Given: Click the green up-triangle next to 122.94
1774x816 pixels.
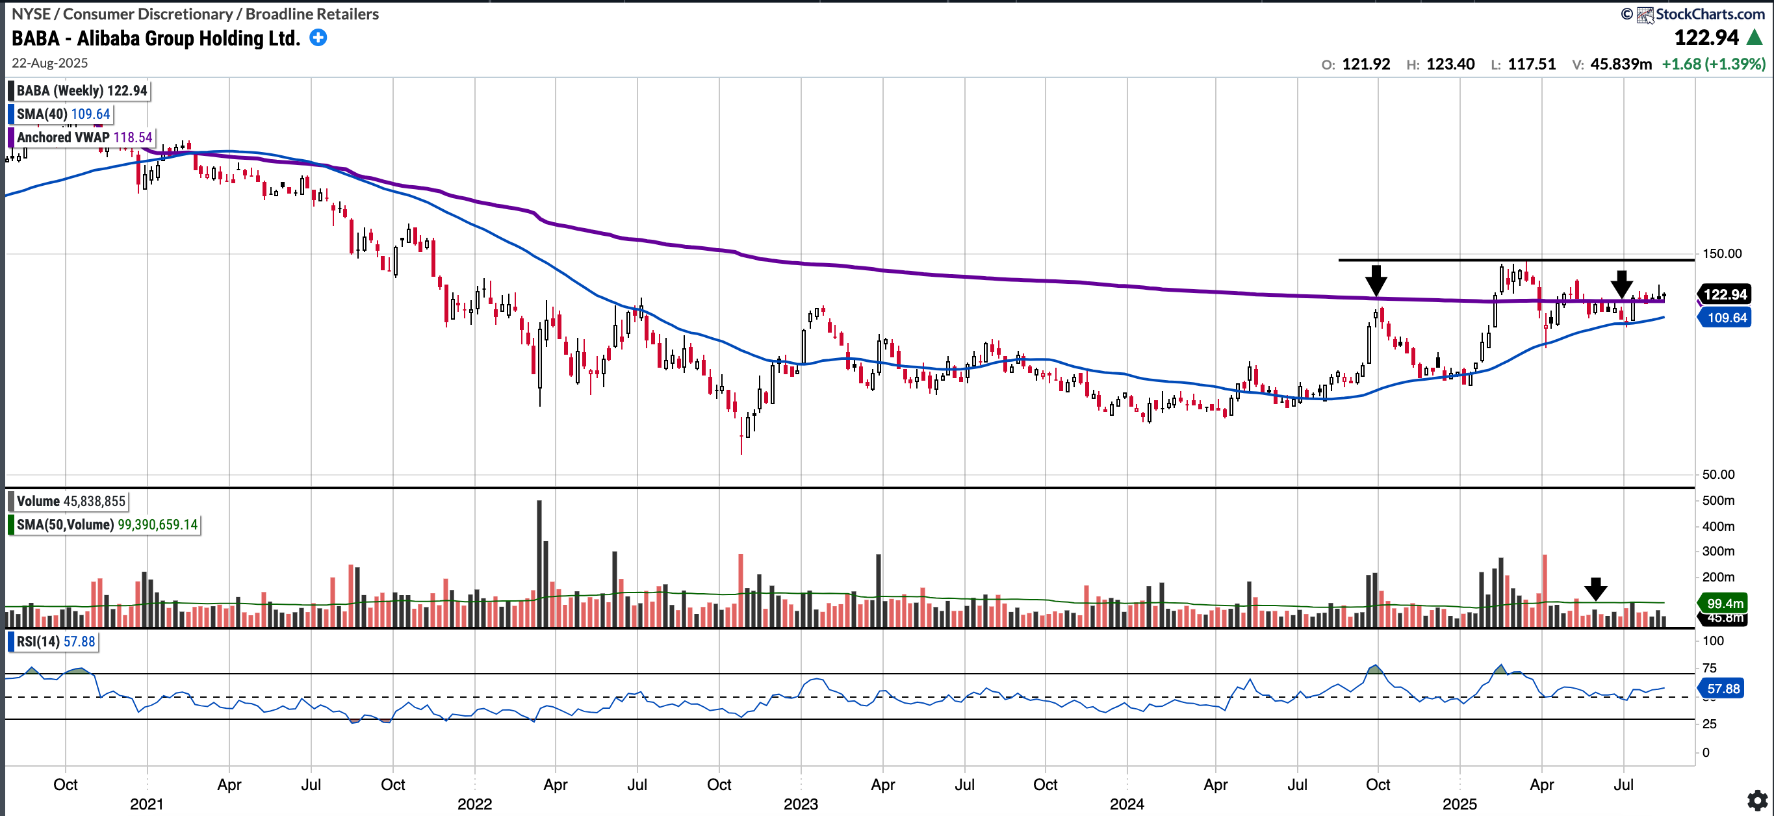Looking at the screenshot, I should point(1754,38).
